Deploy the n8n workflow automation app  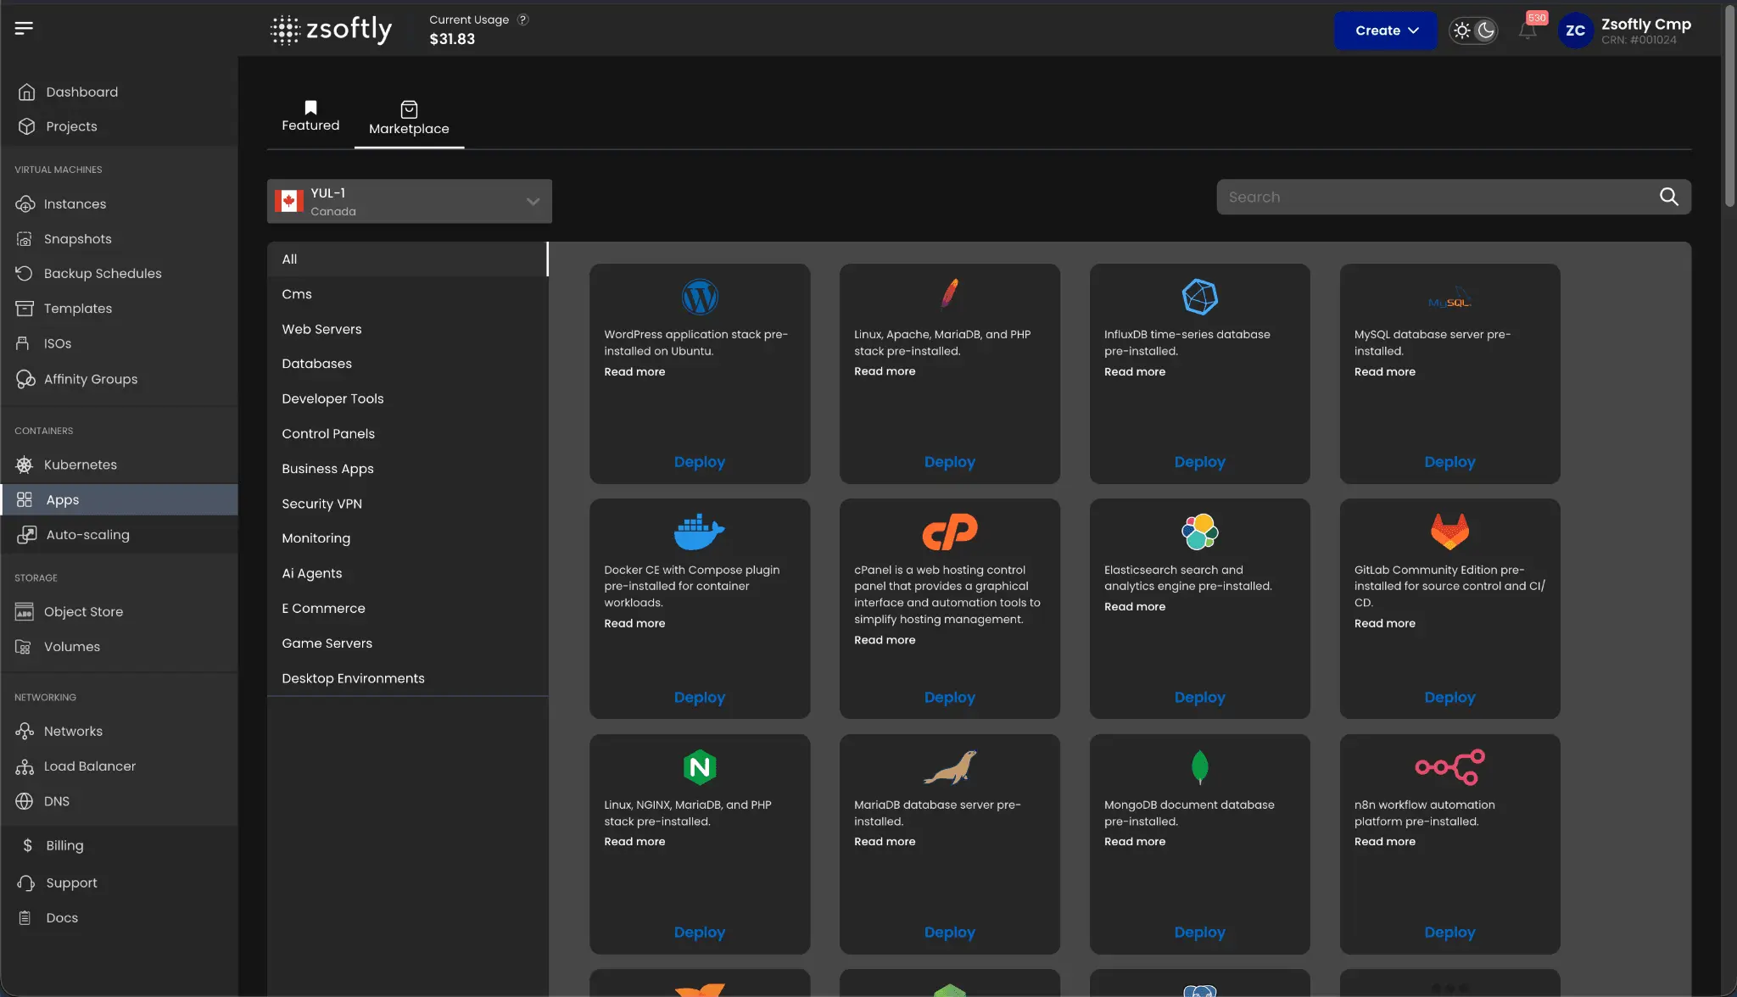(x=1449, y=933)
